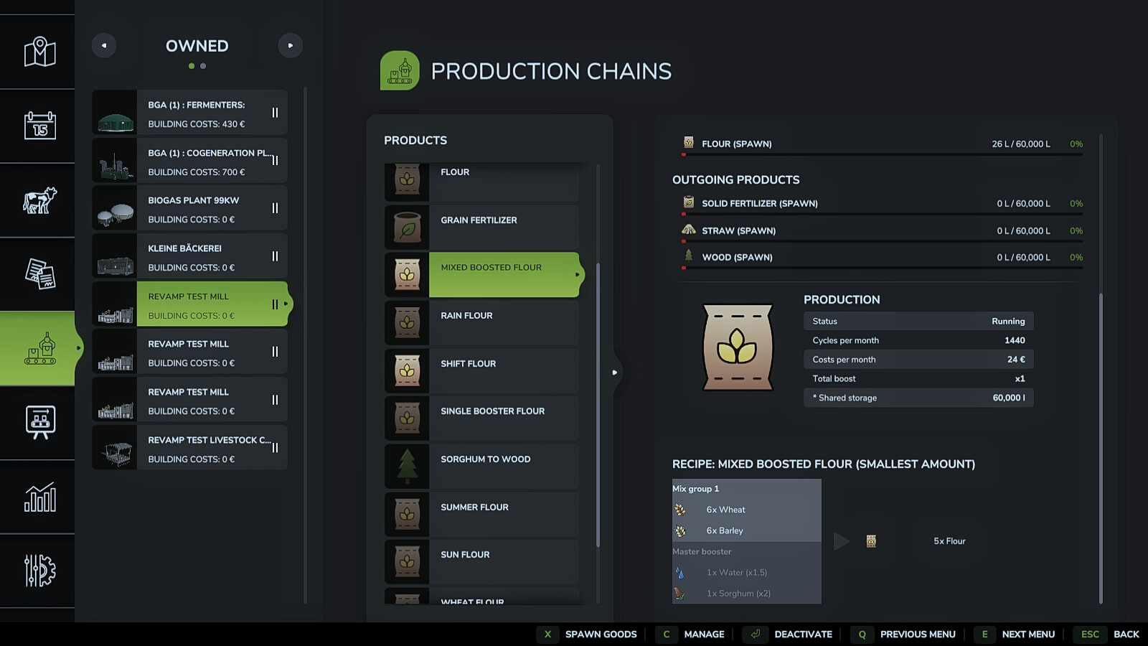Screen dimensions: 1148x646
Task: Select the production chains sidebar icon
Action: 40,348
